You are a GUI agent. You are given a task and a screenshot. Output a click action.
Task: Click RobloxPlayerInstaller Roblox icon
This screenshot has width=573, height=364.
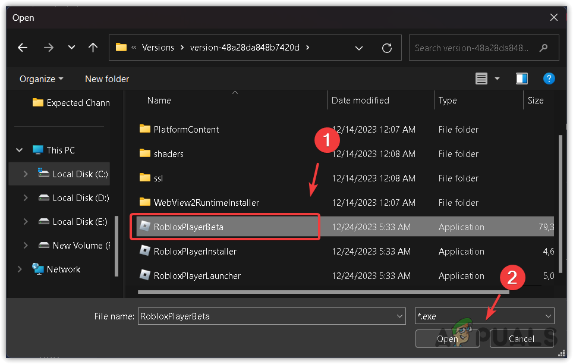tap(144, 251)
